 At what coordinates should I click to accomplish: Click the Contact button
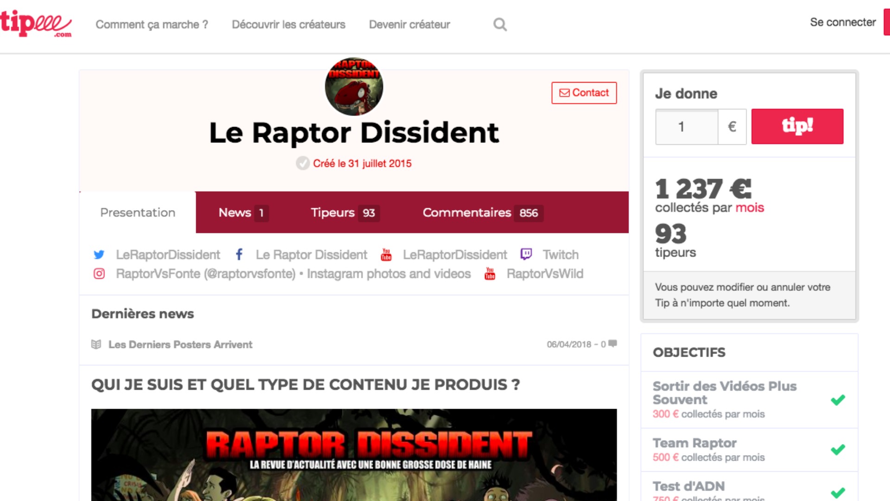(584, 93)
